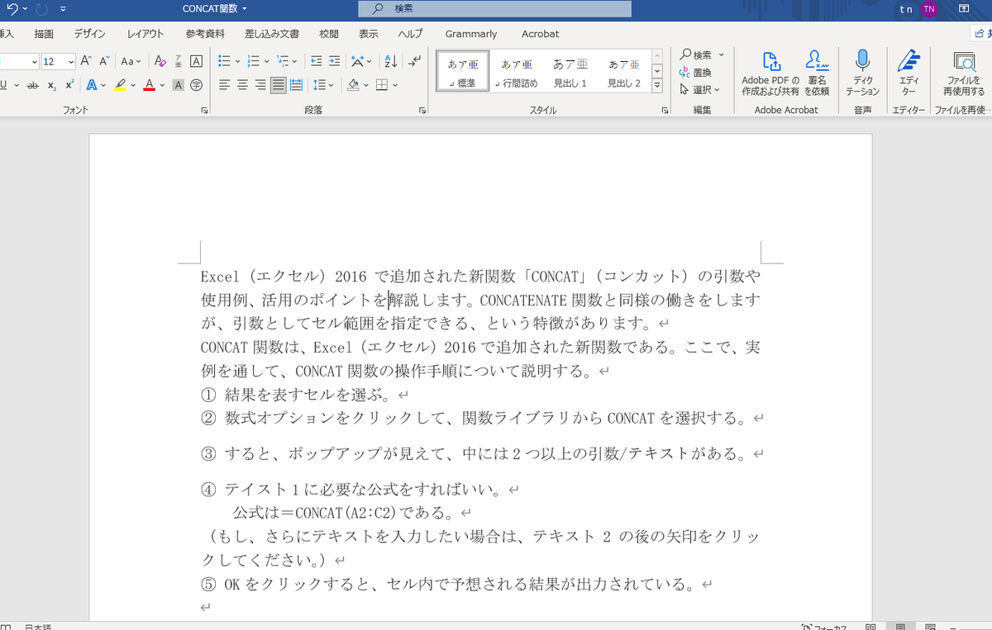Viewport: 992px width, 630px height.
Task: Apply the 標準 (Normal) style
Action: (x=463, y=73)
